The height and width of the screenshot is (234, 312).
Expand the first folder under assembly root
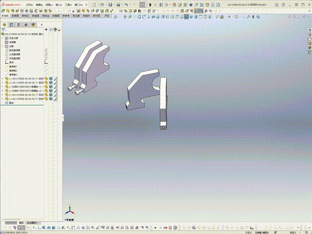[2, 38]
